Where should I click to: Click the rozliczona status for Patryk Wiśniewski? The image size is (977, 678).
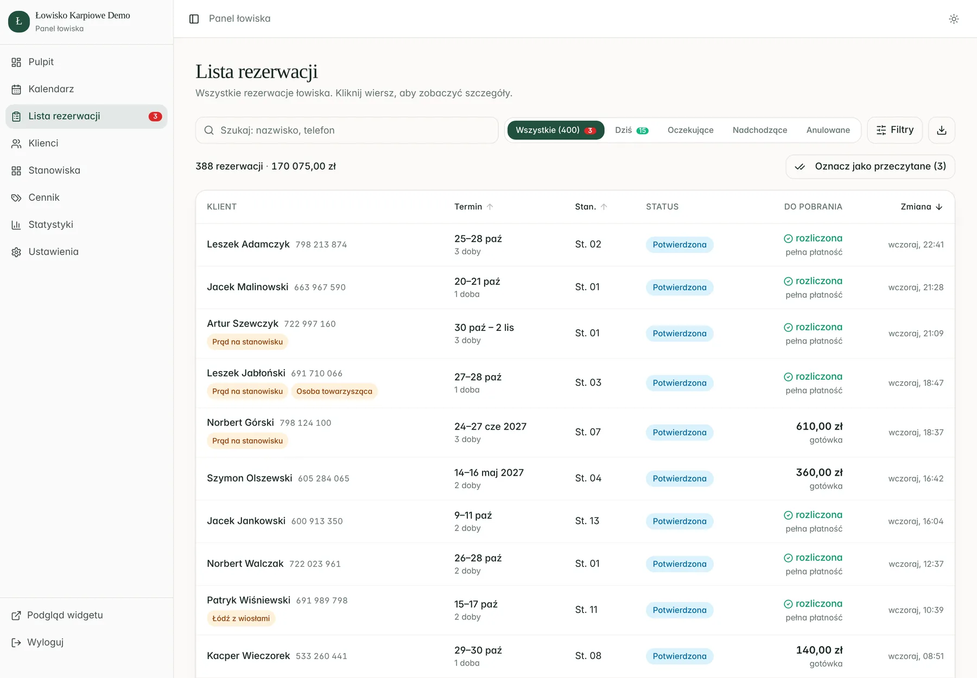click(x=813, y=604)
